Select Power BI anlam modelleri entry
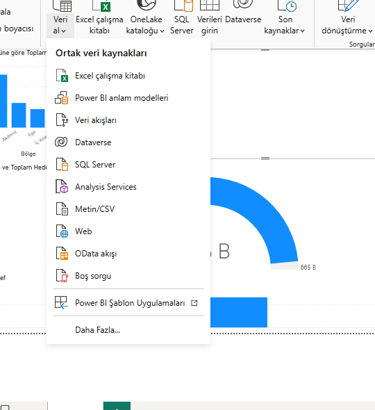This screenshot has width=375, height=410. point(128,98)
